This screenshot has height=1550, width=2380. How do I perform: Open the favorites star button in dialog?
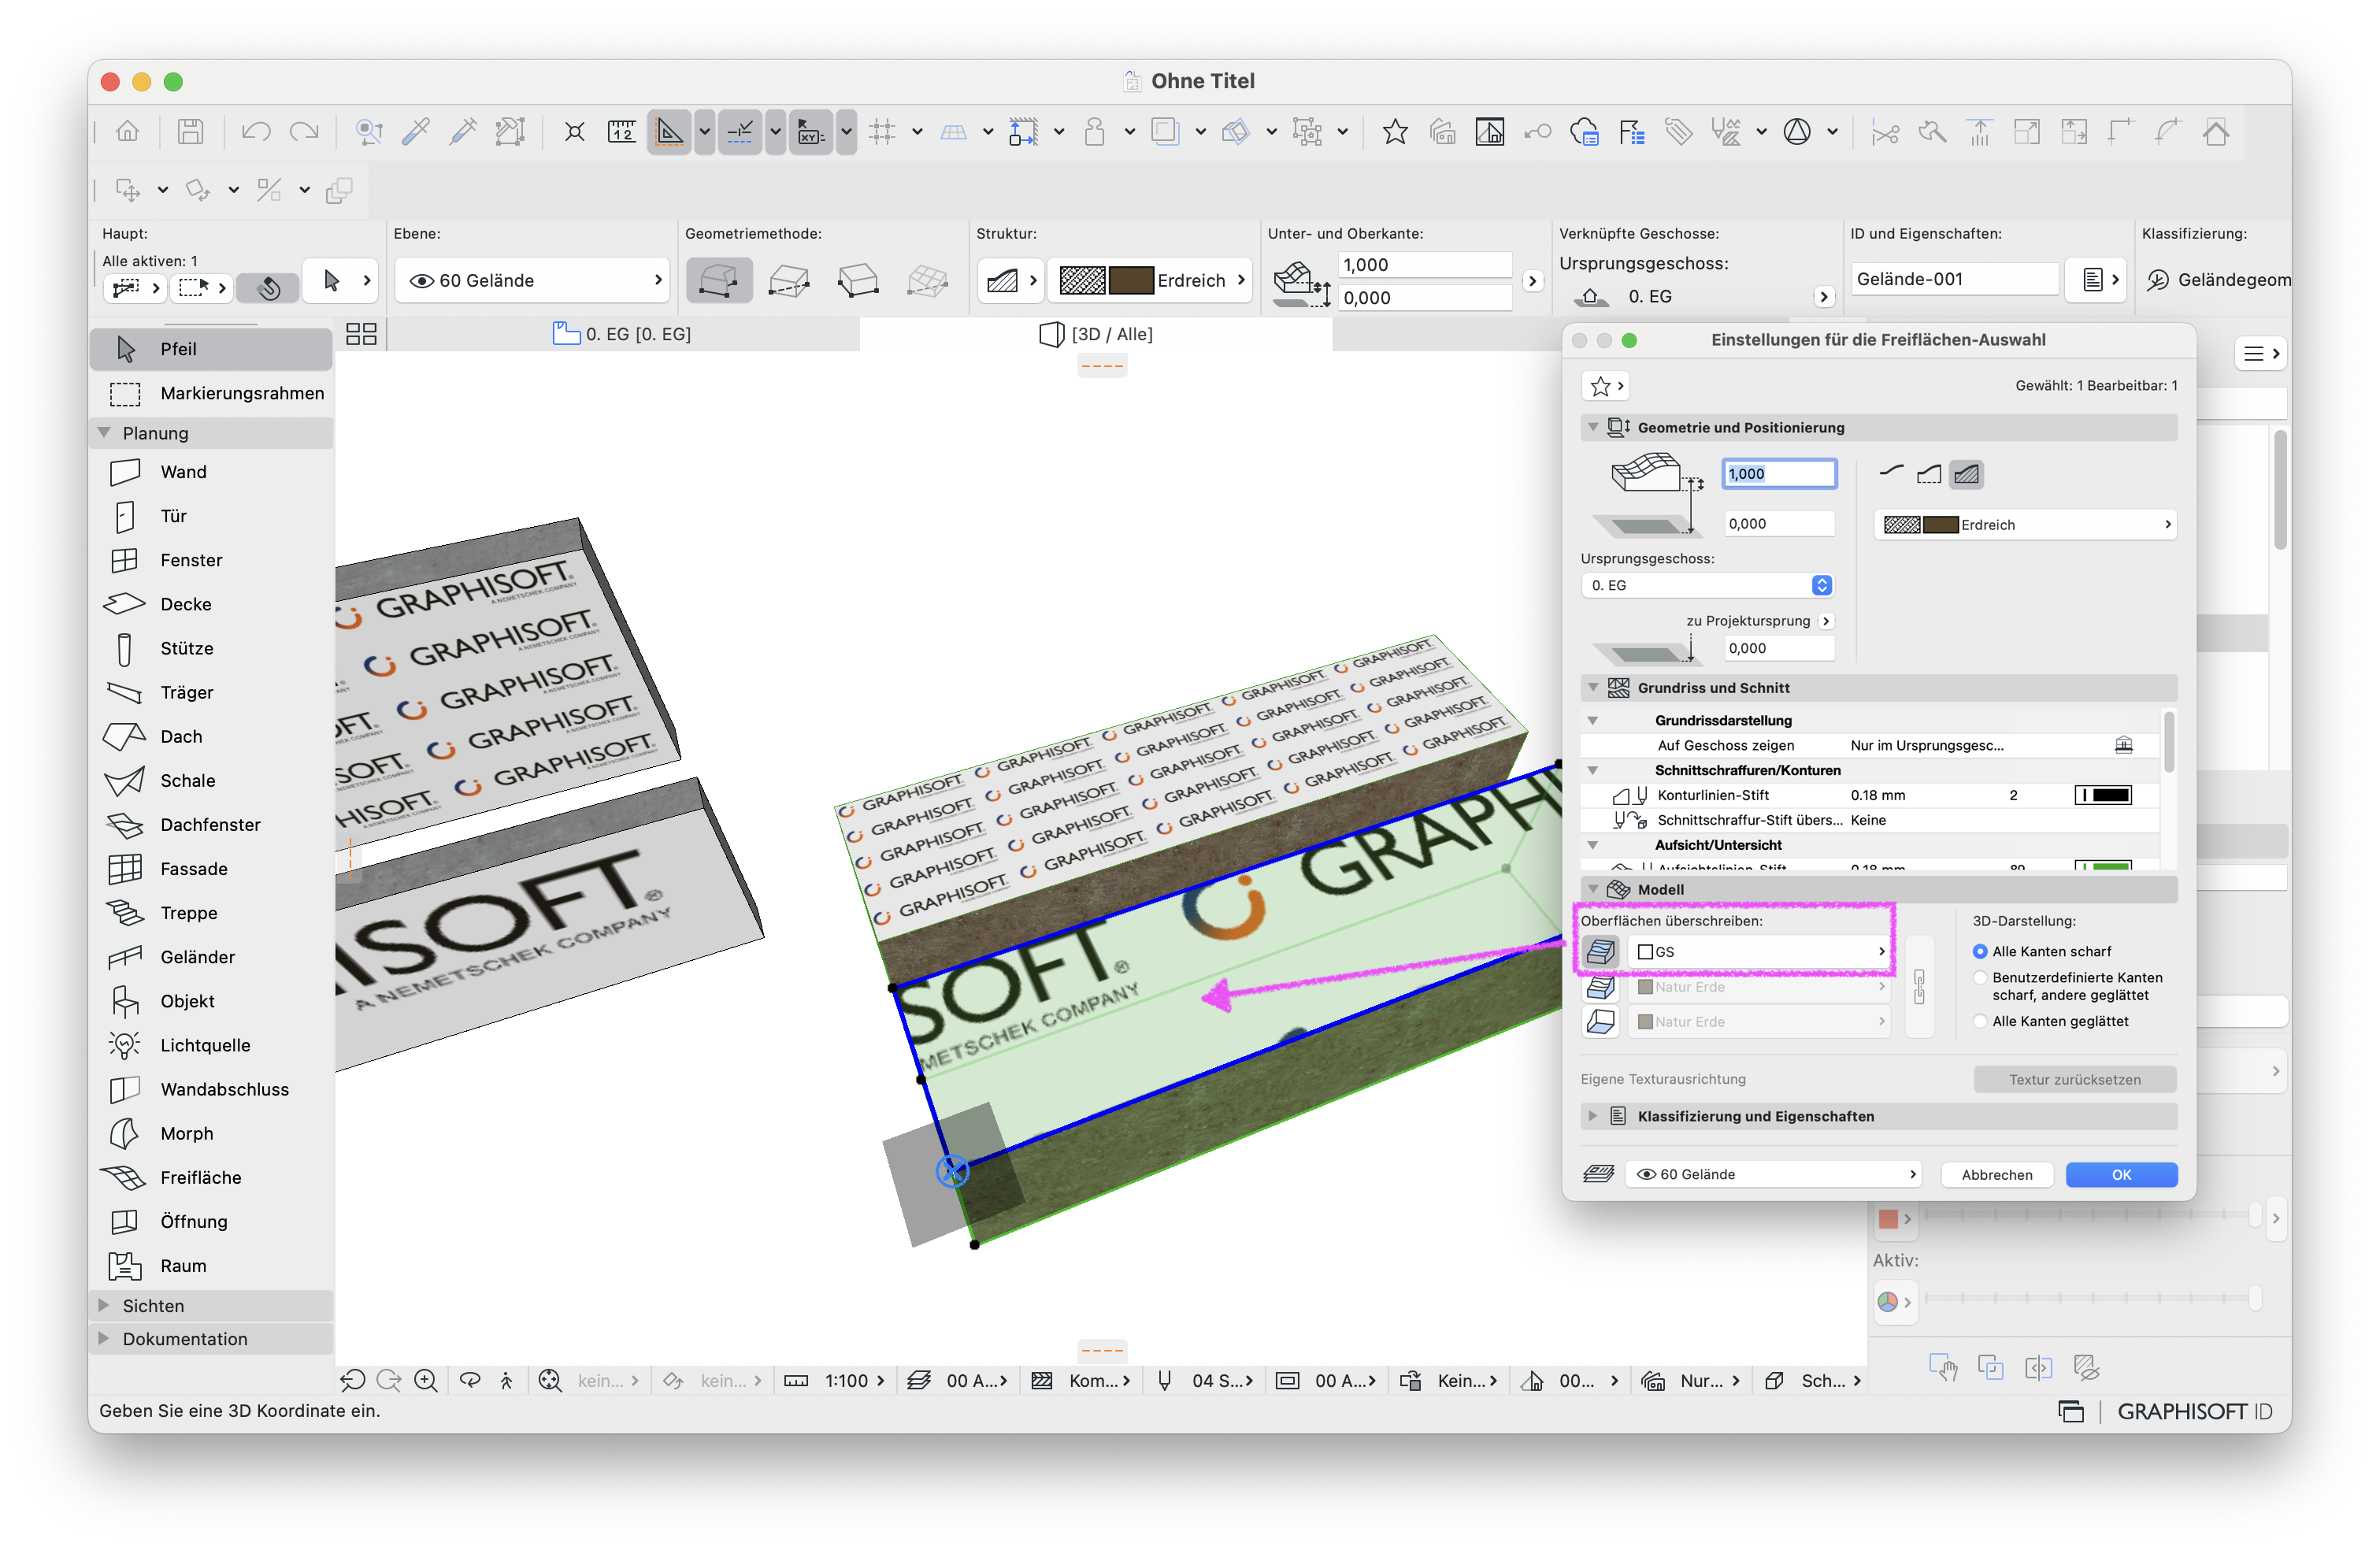pyautogui.click(x=1605, y=385)
